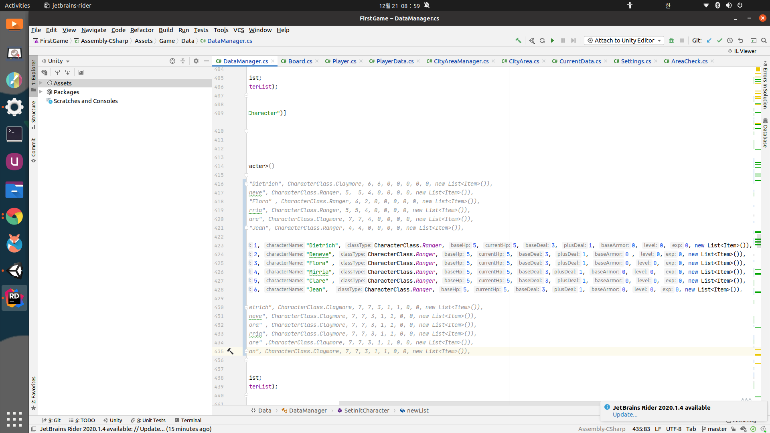Click the navigate up arrow icon in Explorer
This screenshot has height=433, width=770.
point(57,72)
